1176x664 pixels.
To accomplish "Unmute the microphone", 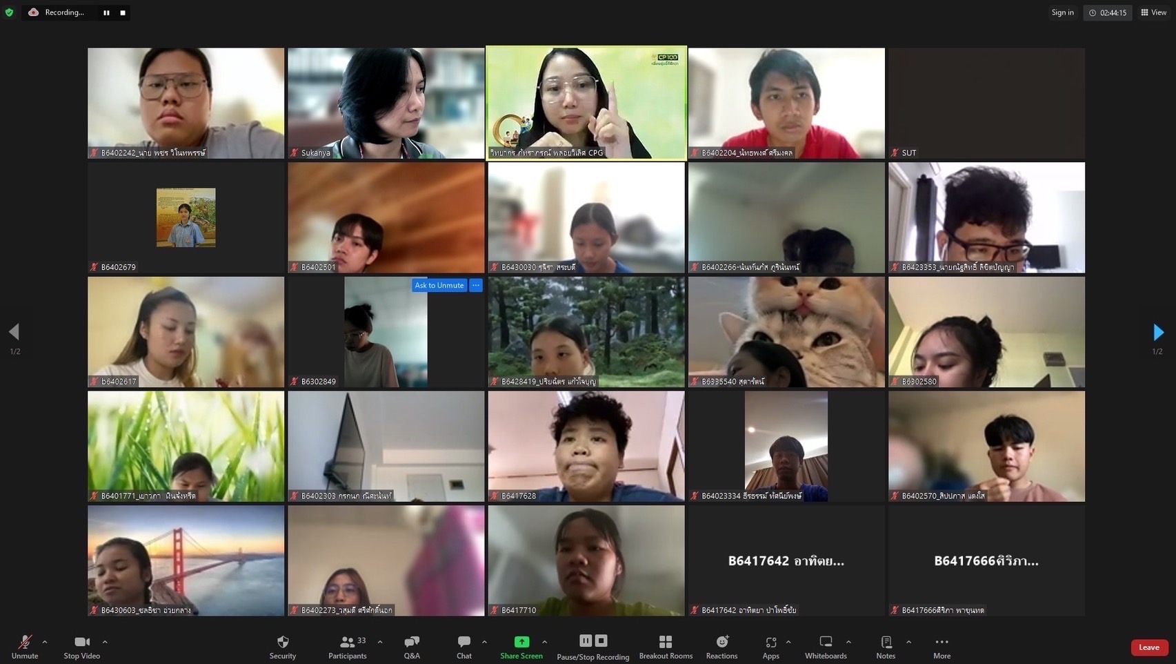I will tap(25, 647).
